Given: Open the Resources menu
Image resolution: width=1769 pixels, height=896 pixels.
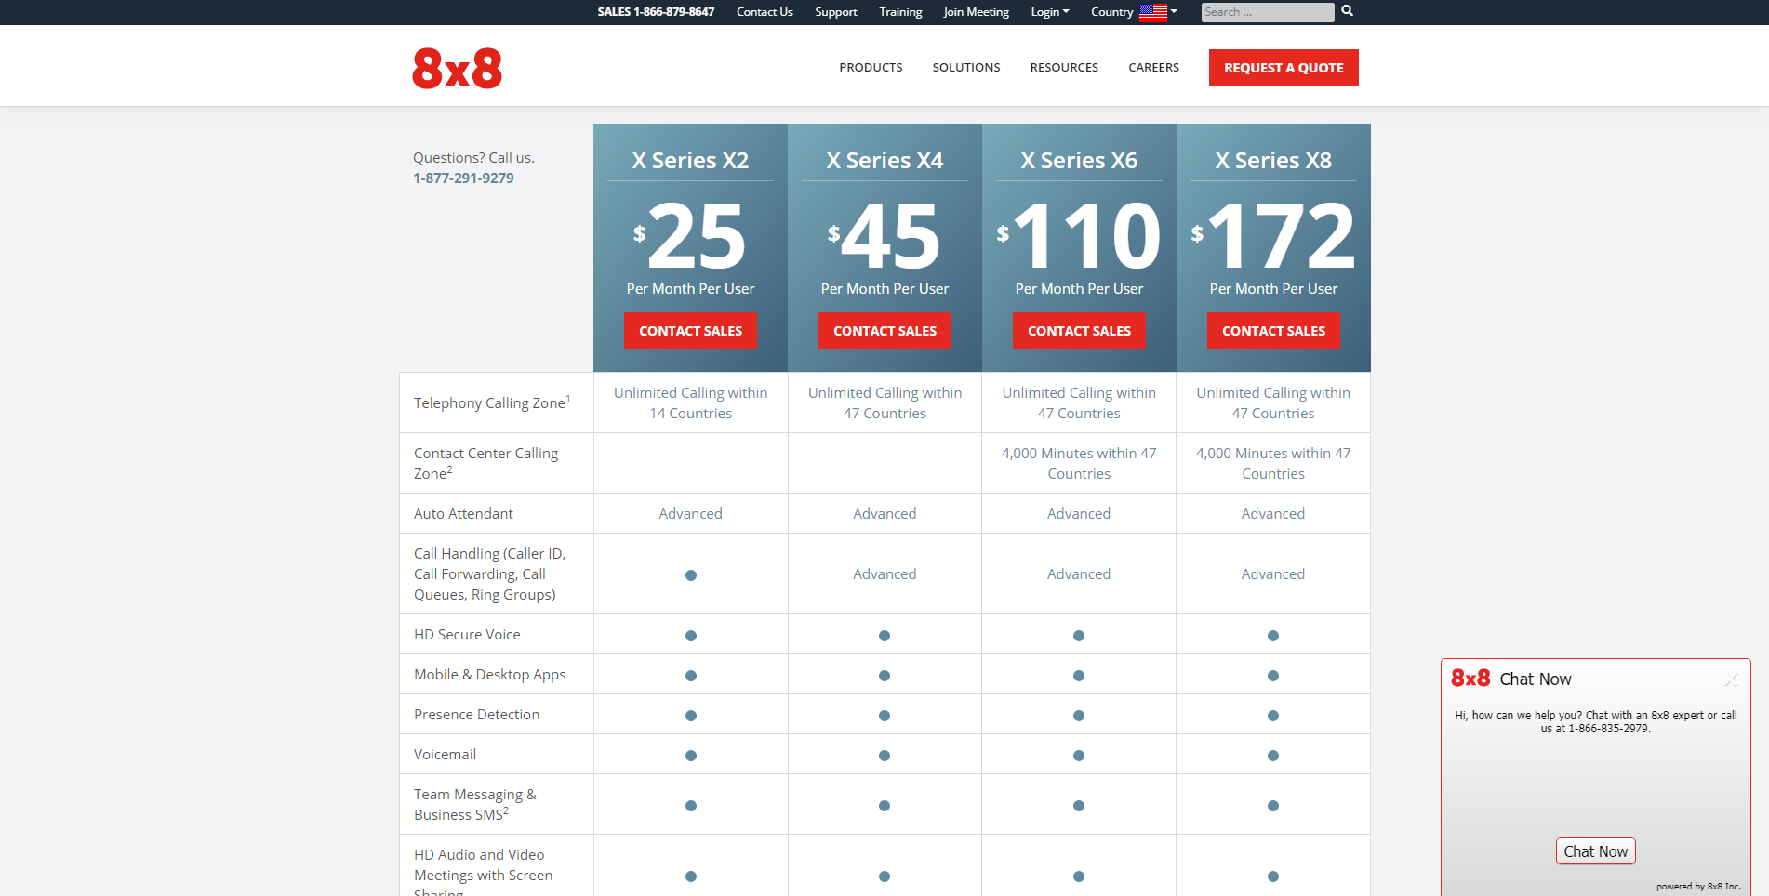Looking at the screenshot, I should click(x=1064, y=68).
